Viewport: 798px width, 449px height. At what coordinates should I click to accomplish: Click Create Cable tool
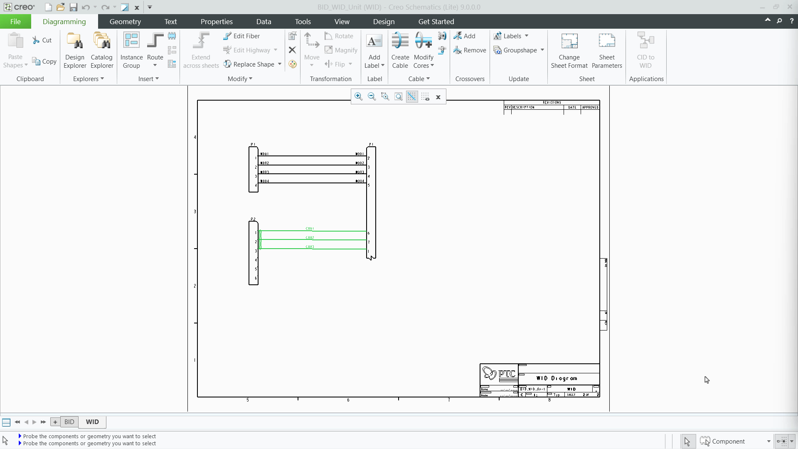point(400,50)
